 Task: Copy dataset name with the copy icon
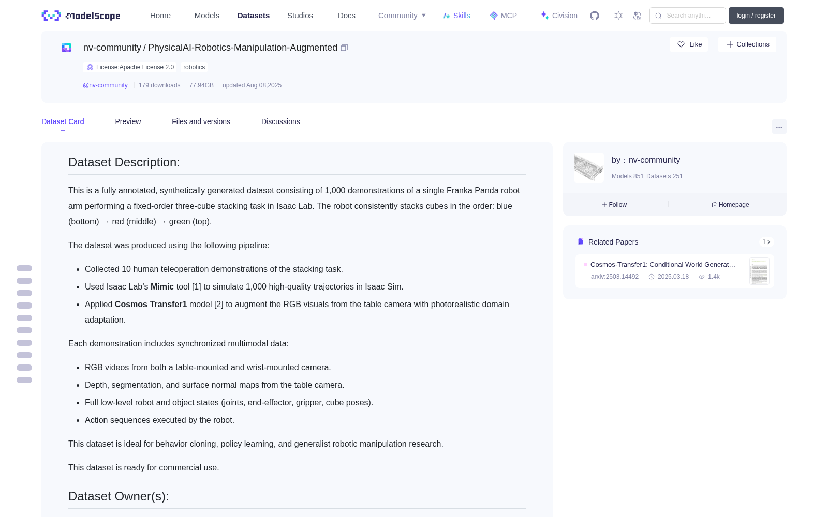(344, 48)
